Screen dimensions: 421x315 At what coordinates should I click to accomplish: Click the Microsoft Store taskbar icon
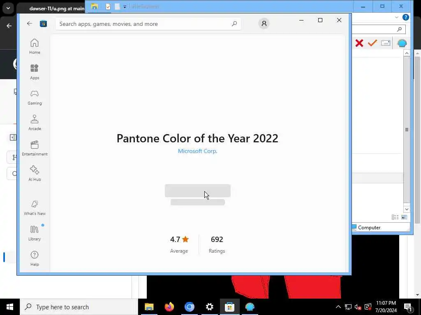point(229,307)
